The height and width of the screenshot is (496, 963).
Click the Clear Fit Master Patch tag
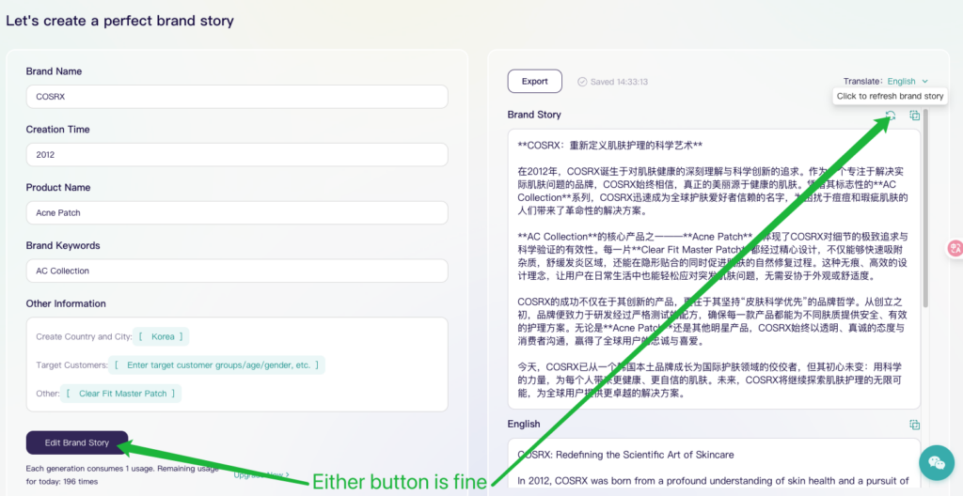[121, 394]
